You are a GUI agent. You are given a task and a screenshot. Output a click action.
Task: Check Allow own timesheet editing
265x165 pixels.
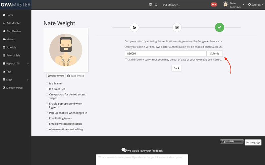click(x=47, y=129)
